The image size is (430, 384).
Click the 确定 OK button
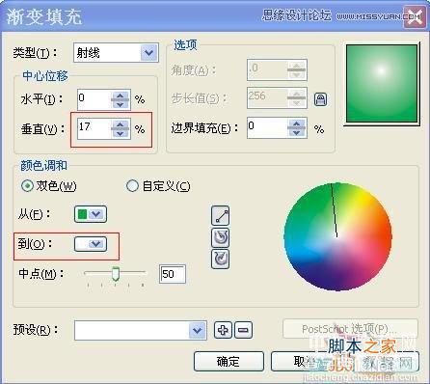[228, 362]
